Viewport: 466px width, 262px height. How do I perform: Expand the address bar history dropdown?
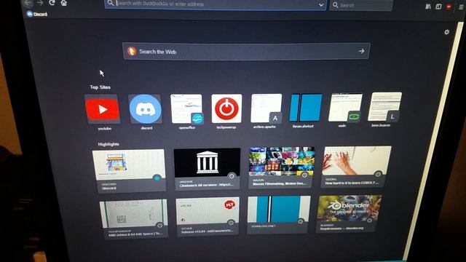(321, 5)
